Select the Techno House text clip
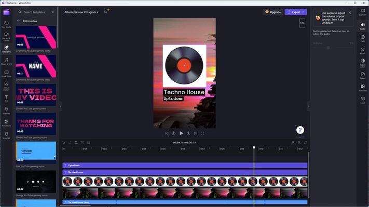This screenshot has width=369, height=207. click(x=185, y=172)
